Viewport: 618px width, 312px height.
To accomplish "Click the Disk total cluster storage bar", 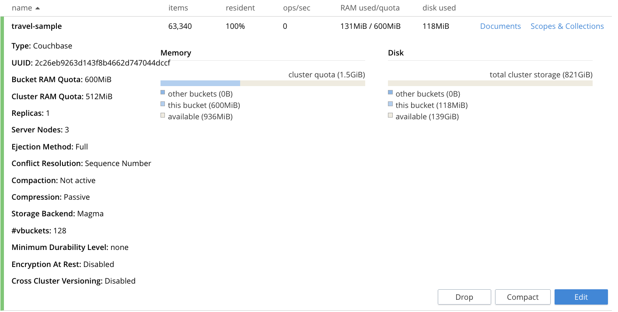I will (x=490, y=83).
